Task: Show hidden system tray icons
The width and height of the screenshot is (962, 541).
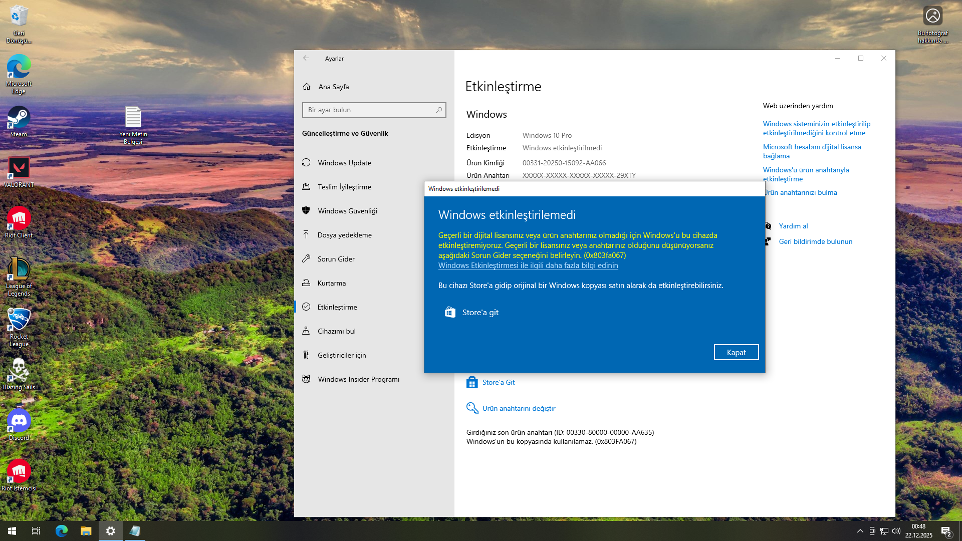Action: click(860, 531)
